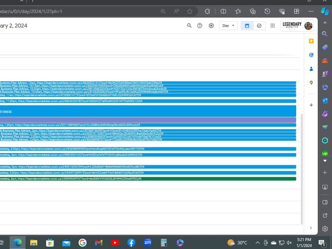Open Google Calendar search magnifier

pyautogui.click(x=189, y=26)
